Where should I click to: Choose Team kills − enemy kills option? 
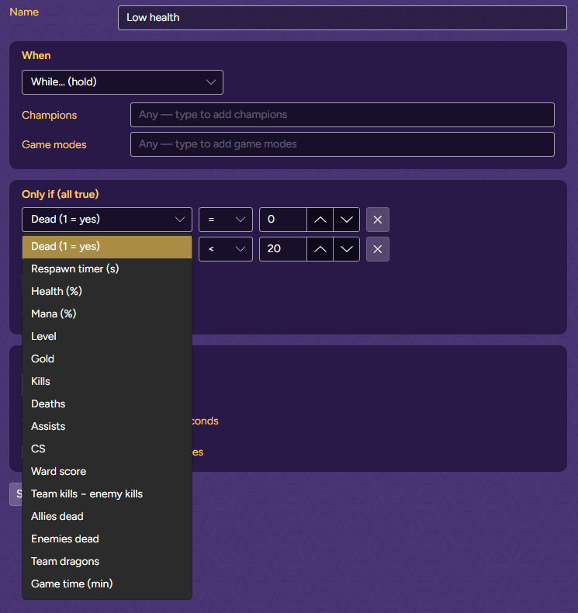107,494
